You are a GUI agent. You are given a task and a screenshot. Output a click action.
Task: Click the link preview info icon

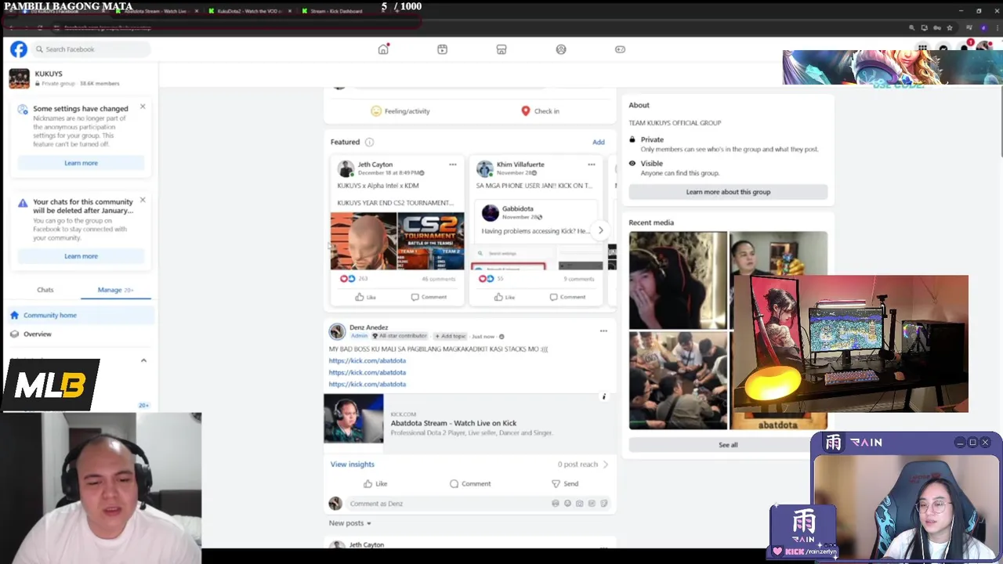pos(603,397)
